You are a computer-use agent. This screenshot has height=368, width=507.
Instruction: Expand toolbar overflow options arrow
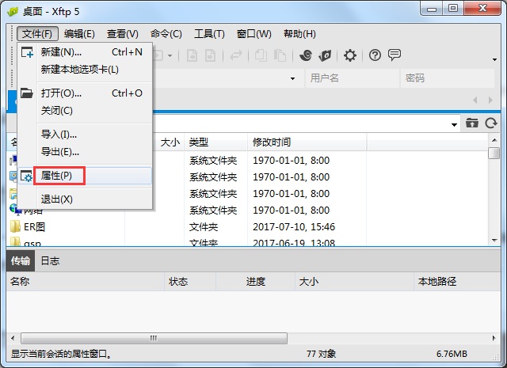tap(494, 59)
